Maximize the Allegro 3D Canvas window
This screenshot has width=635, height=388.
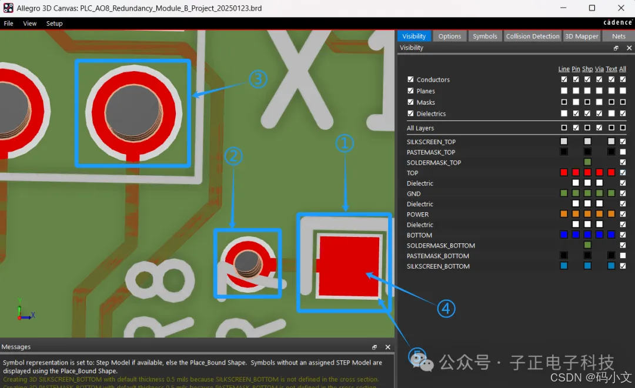click(x=591, y=8)
